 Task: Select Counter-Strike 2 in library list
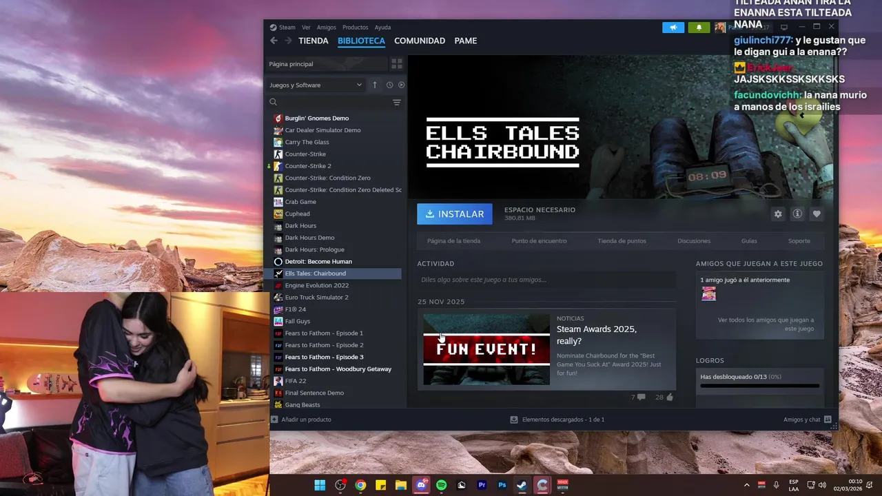tap(307, 166)
